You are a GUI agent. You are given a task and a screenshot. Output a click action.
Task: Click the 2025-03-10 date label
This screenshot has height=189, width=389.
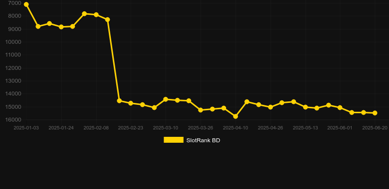coord(166,128)
